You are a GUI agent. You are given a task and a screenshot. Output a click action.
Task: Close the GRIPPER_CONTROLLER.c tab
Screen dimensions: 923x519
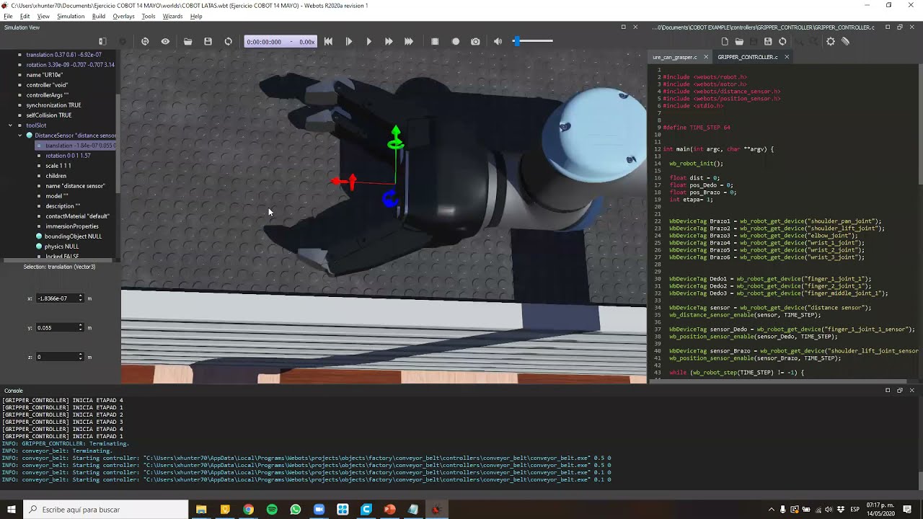click(x=786, y=57)
